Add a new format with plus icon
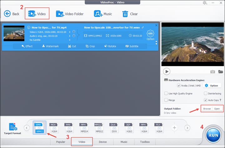225x148 pixels. (x=174, y=128)
